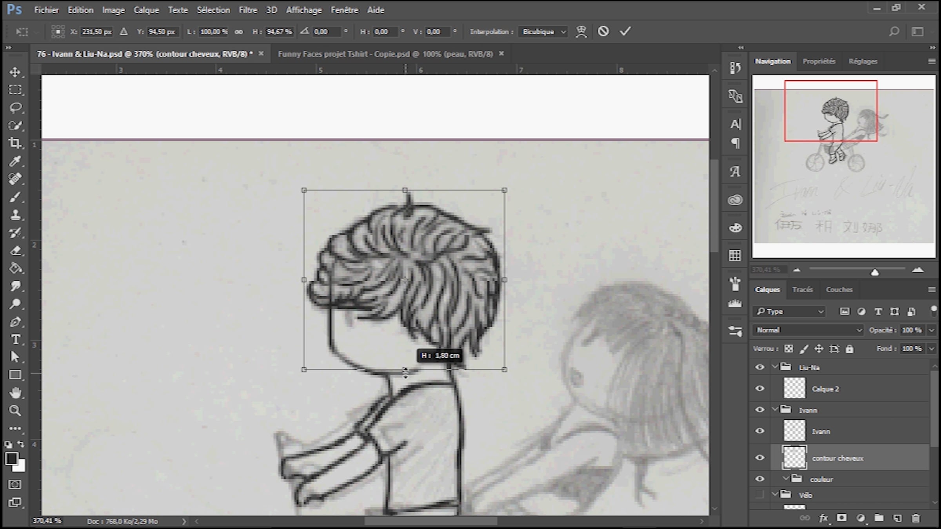Create a new group folder icon
The height and width of the screenshot is (529, 941).
point(879,518)
